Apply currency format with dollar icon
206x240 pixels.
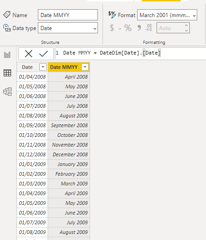point(112,28)
